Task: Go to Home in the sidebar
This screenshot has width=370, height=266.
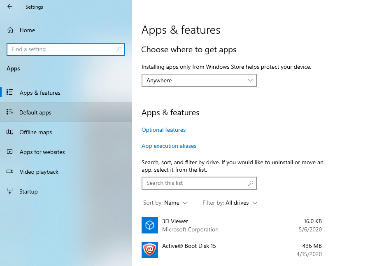Action: point(66,30)
